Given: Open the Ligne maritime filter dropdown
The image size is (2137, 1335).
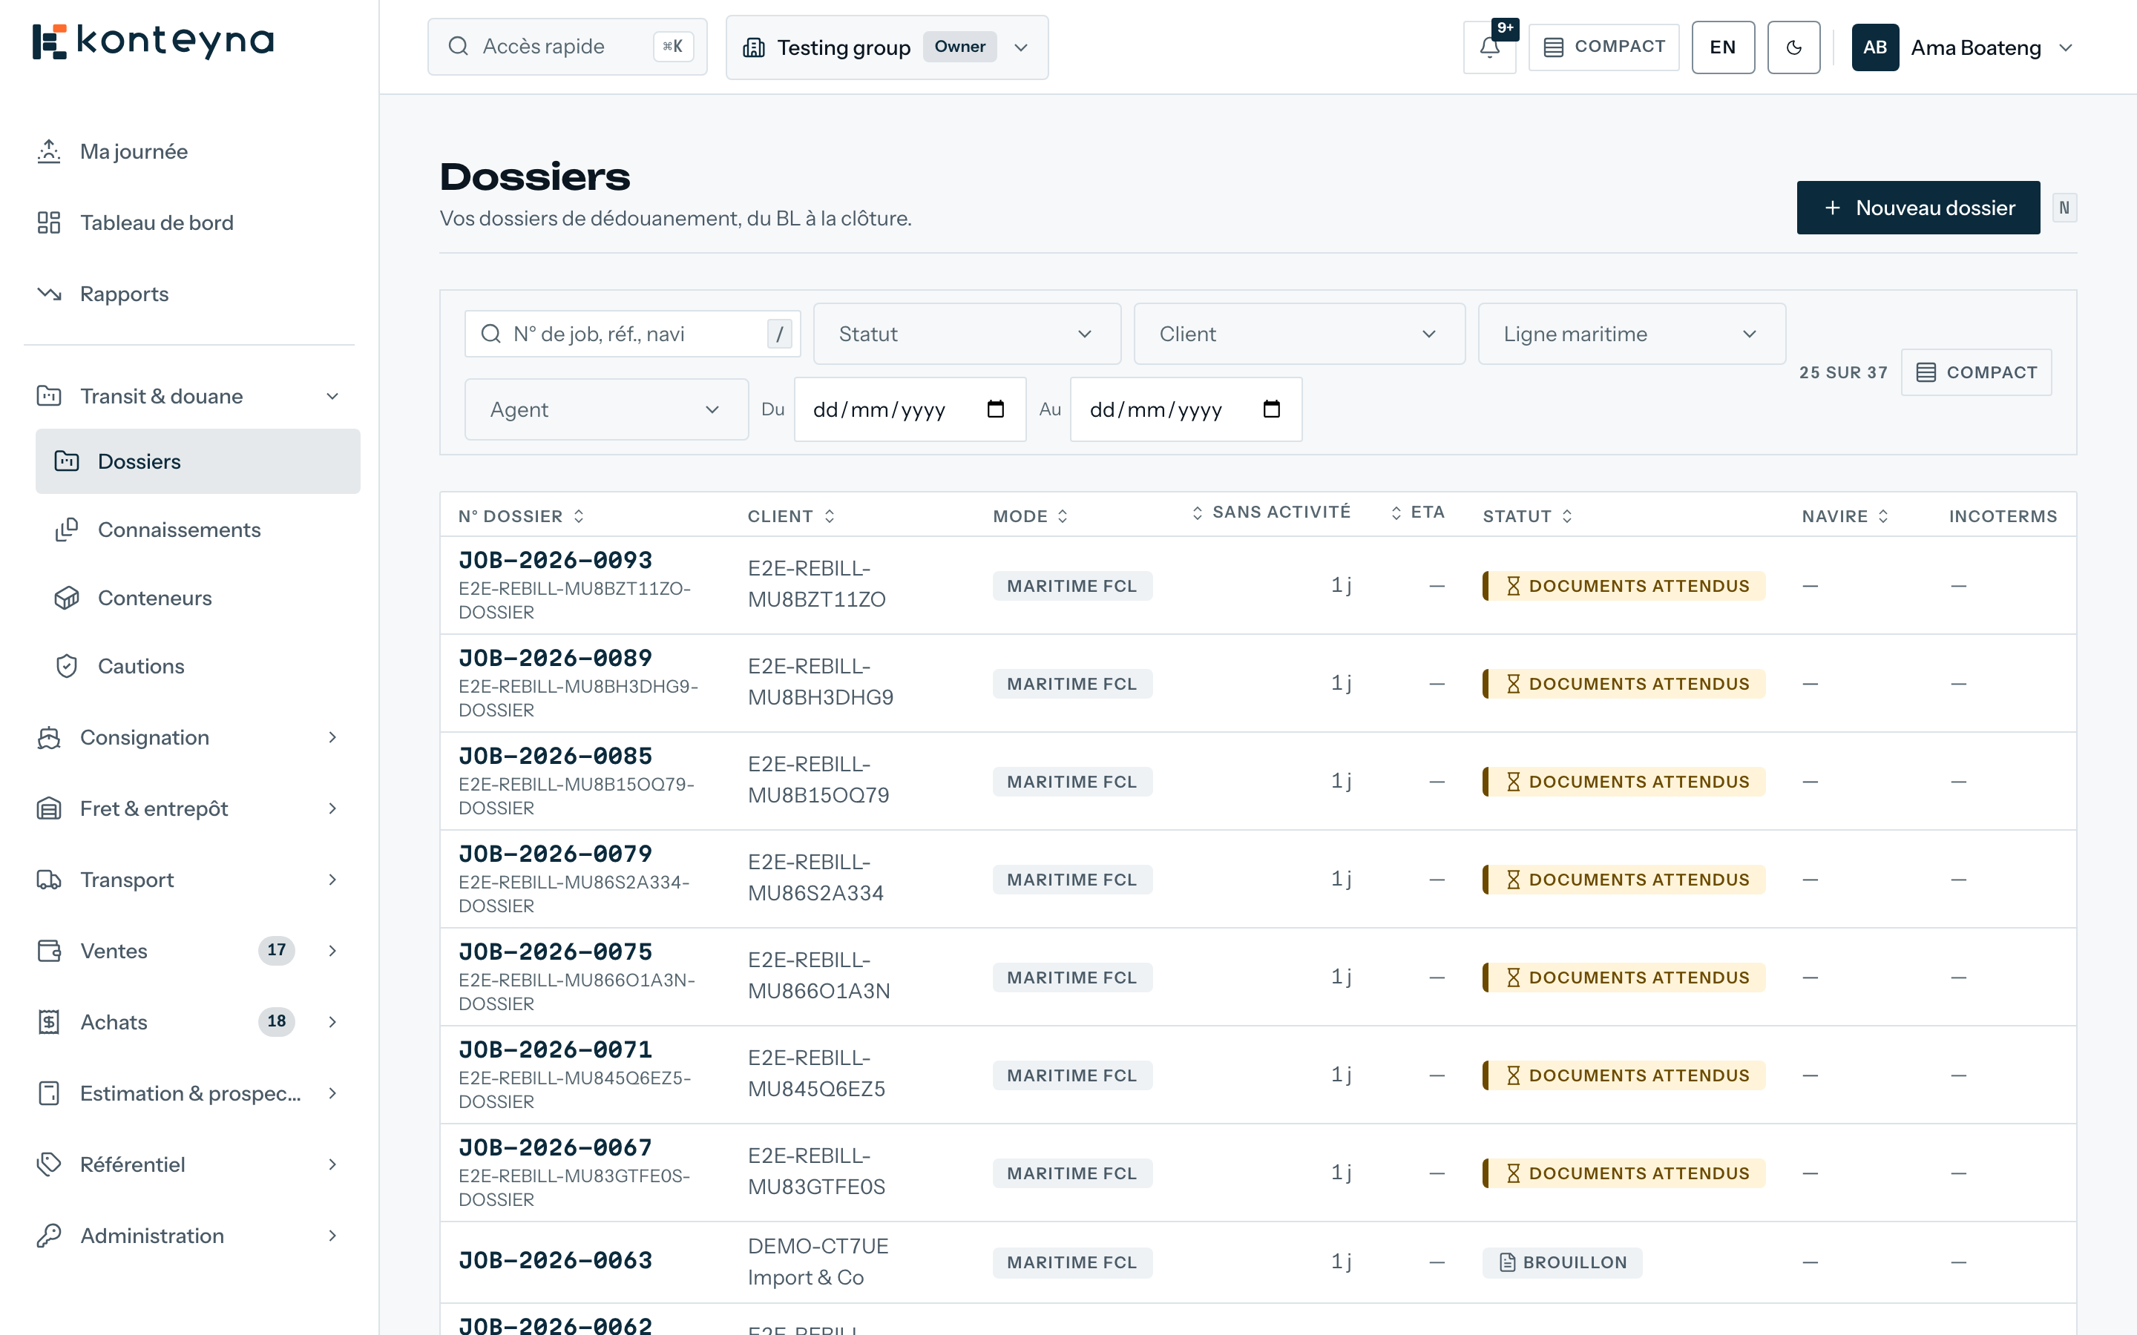Looking at the screenshot, I should pos(1631,334).
